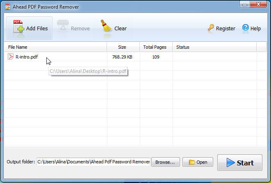This screenshot has height=183, width=271.
Task: Click the Remove recycle bin icon
Action: tap(63, 26)
